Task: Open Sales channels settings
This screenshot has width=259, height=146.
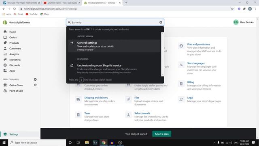Action: pyautogui.click(x=142, y=113)
